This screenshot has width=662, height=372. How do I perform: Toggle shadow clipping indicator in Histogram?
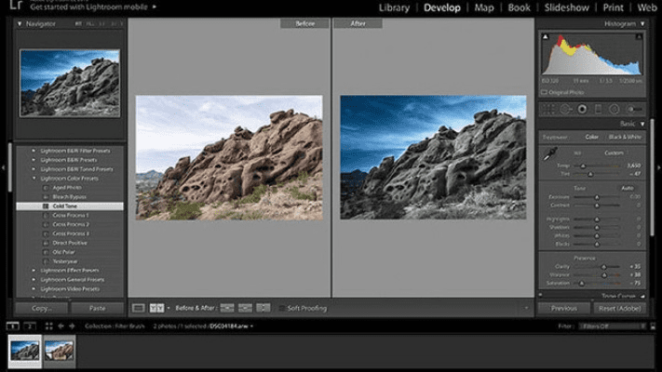coord(544,36)
